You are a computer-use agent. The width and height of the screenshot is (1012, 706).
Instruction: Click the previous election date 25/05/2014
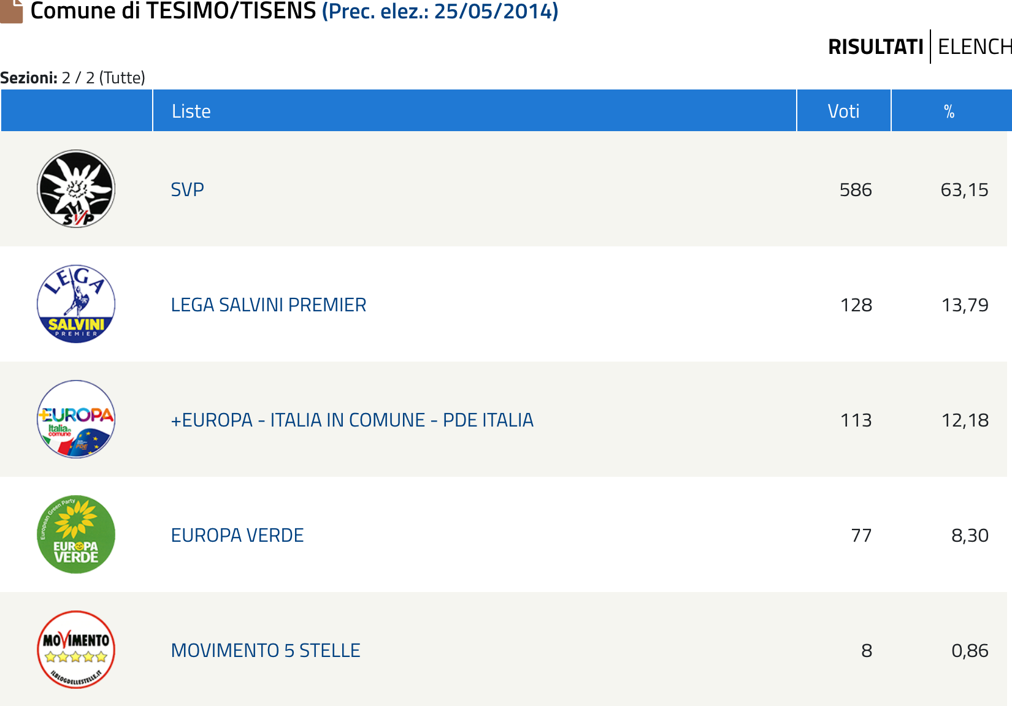(x=494, y=11)
